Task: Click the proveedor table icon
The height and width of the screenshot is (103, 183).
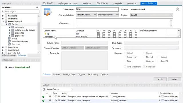Action: [13, 36]
